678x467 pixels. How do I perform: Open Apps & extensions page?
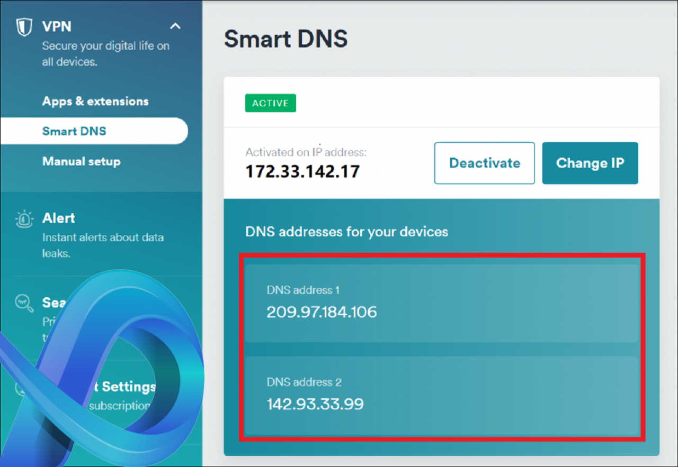click(95, 101)
